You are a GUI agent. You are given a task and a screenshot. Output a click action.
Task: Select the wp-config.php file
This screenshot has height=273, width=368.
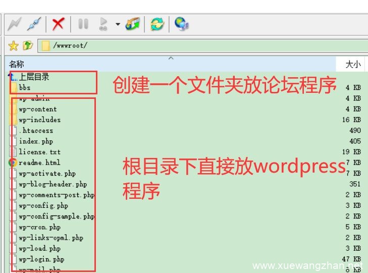coord(43,205)
